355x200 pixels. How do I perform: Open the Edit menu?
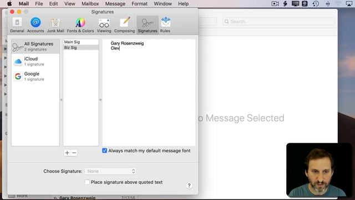53,4
